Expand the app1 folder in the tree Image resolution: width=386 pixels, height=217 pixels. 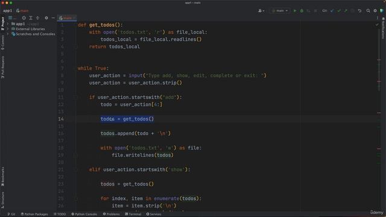pyautogui.click(x=8, y=24)
